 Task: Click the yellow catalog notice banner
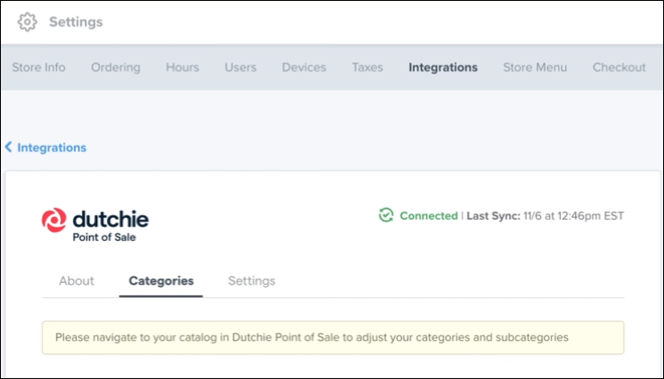(333, 338)
